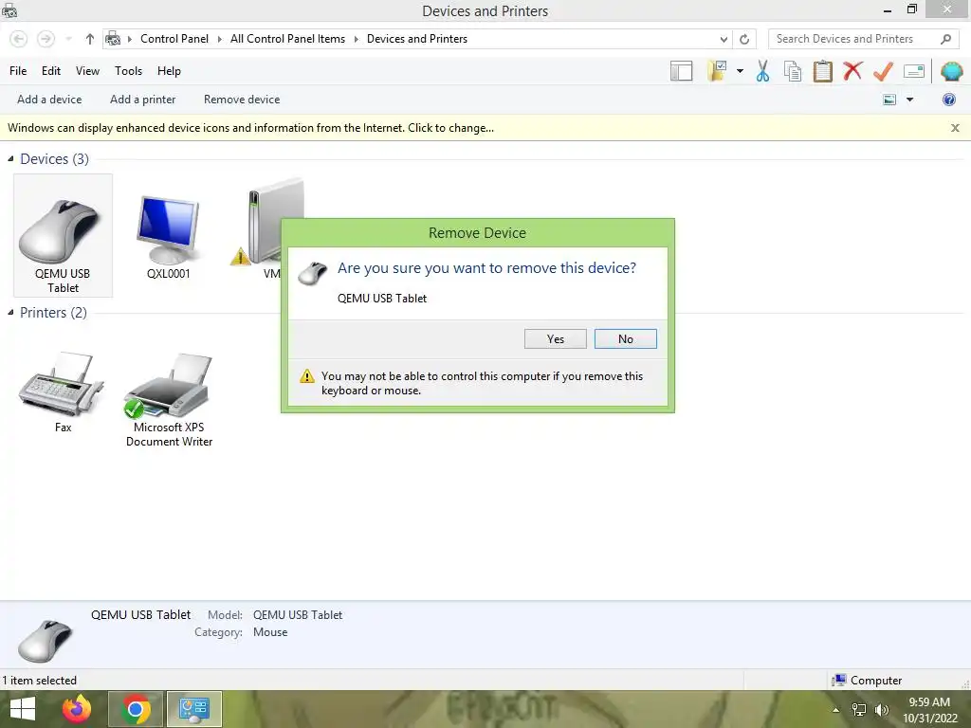Open the Tools menu

[128, 70]
